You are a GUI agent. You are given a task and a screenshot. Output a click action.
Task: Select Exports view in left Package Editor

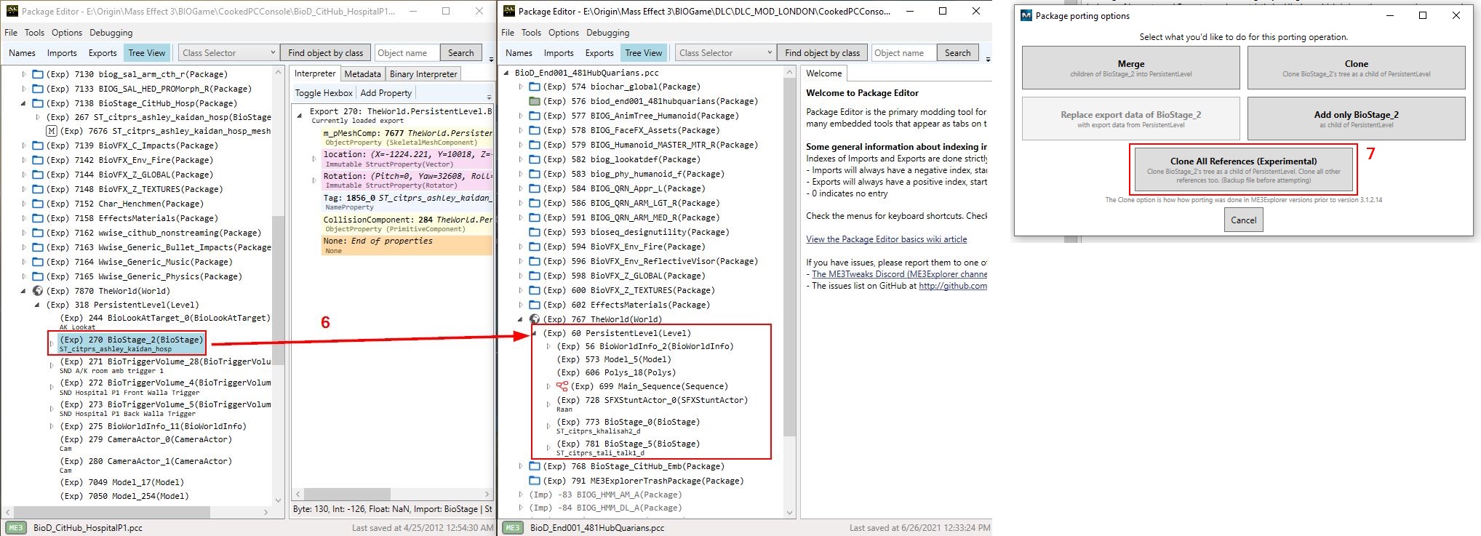(103, 53)
